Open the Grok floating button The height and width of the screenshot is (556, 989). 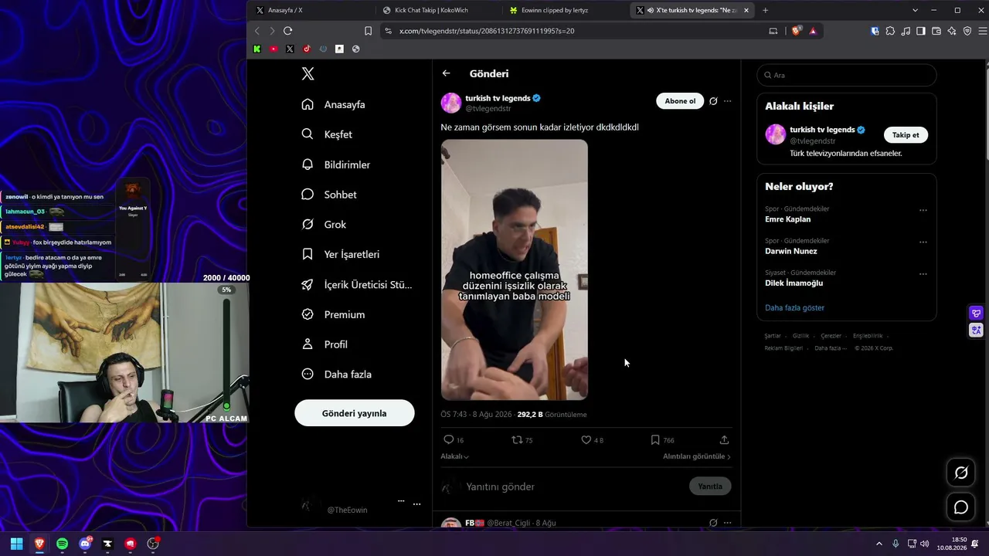pos(961,473)
